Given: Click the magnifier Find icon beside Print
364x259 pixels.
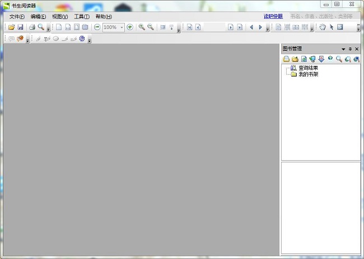Looking at the screenshot, I should tap(41, 27).
